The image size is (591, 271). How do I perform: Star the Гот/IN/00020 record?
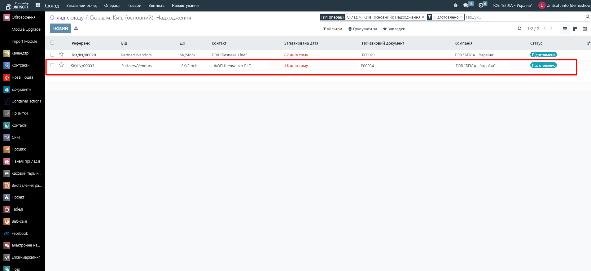[61, 55]
